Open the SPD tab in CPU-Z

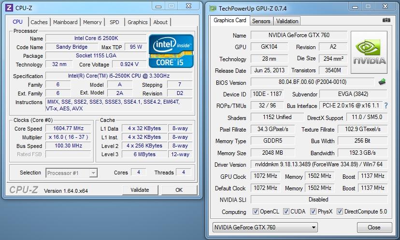114,22
